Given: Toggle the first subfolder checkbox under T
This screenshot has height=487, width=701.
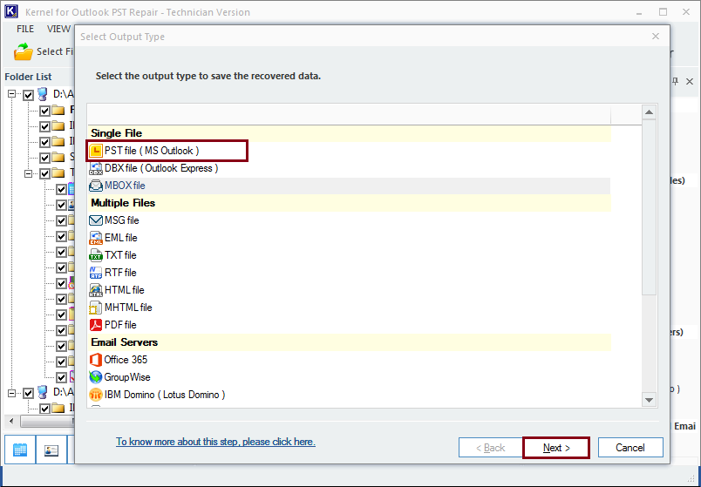Looking at the screenshot, I should pyautogui.click(x=61, y=189).
